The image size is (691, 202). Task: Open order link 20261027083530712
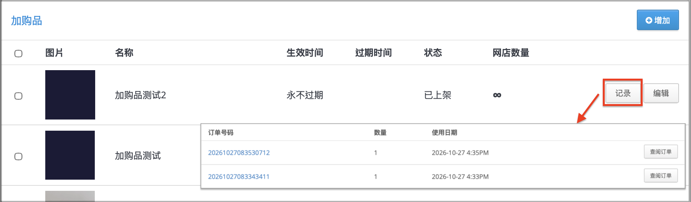pyautogui.click(x=239, y=153)
